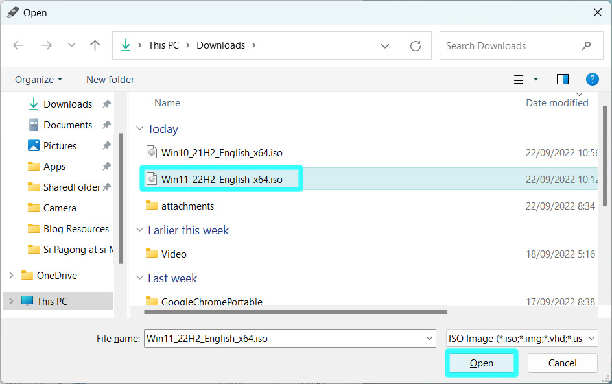Open Pictures in the navigation pane
The width and height of the screenshot is (612, 384).
coord(60,146)
